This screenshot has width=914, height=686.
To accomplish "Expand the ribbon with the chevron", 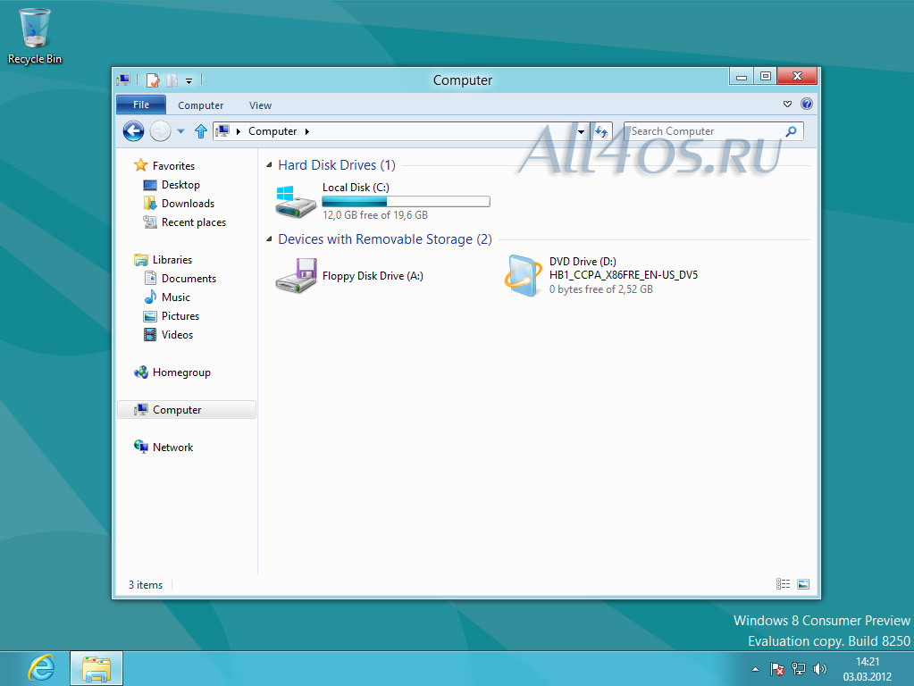I will tap(787, 105).
